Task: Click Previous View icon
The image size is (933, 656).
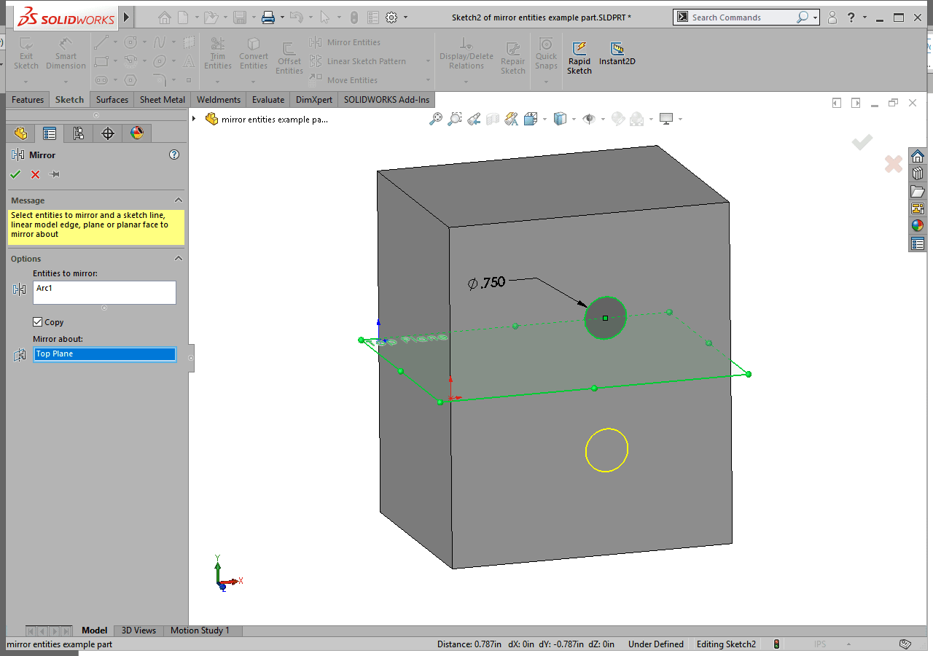Action: (474, 119)
